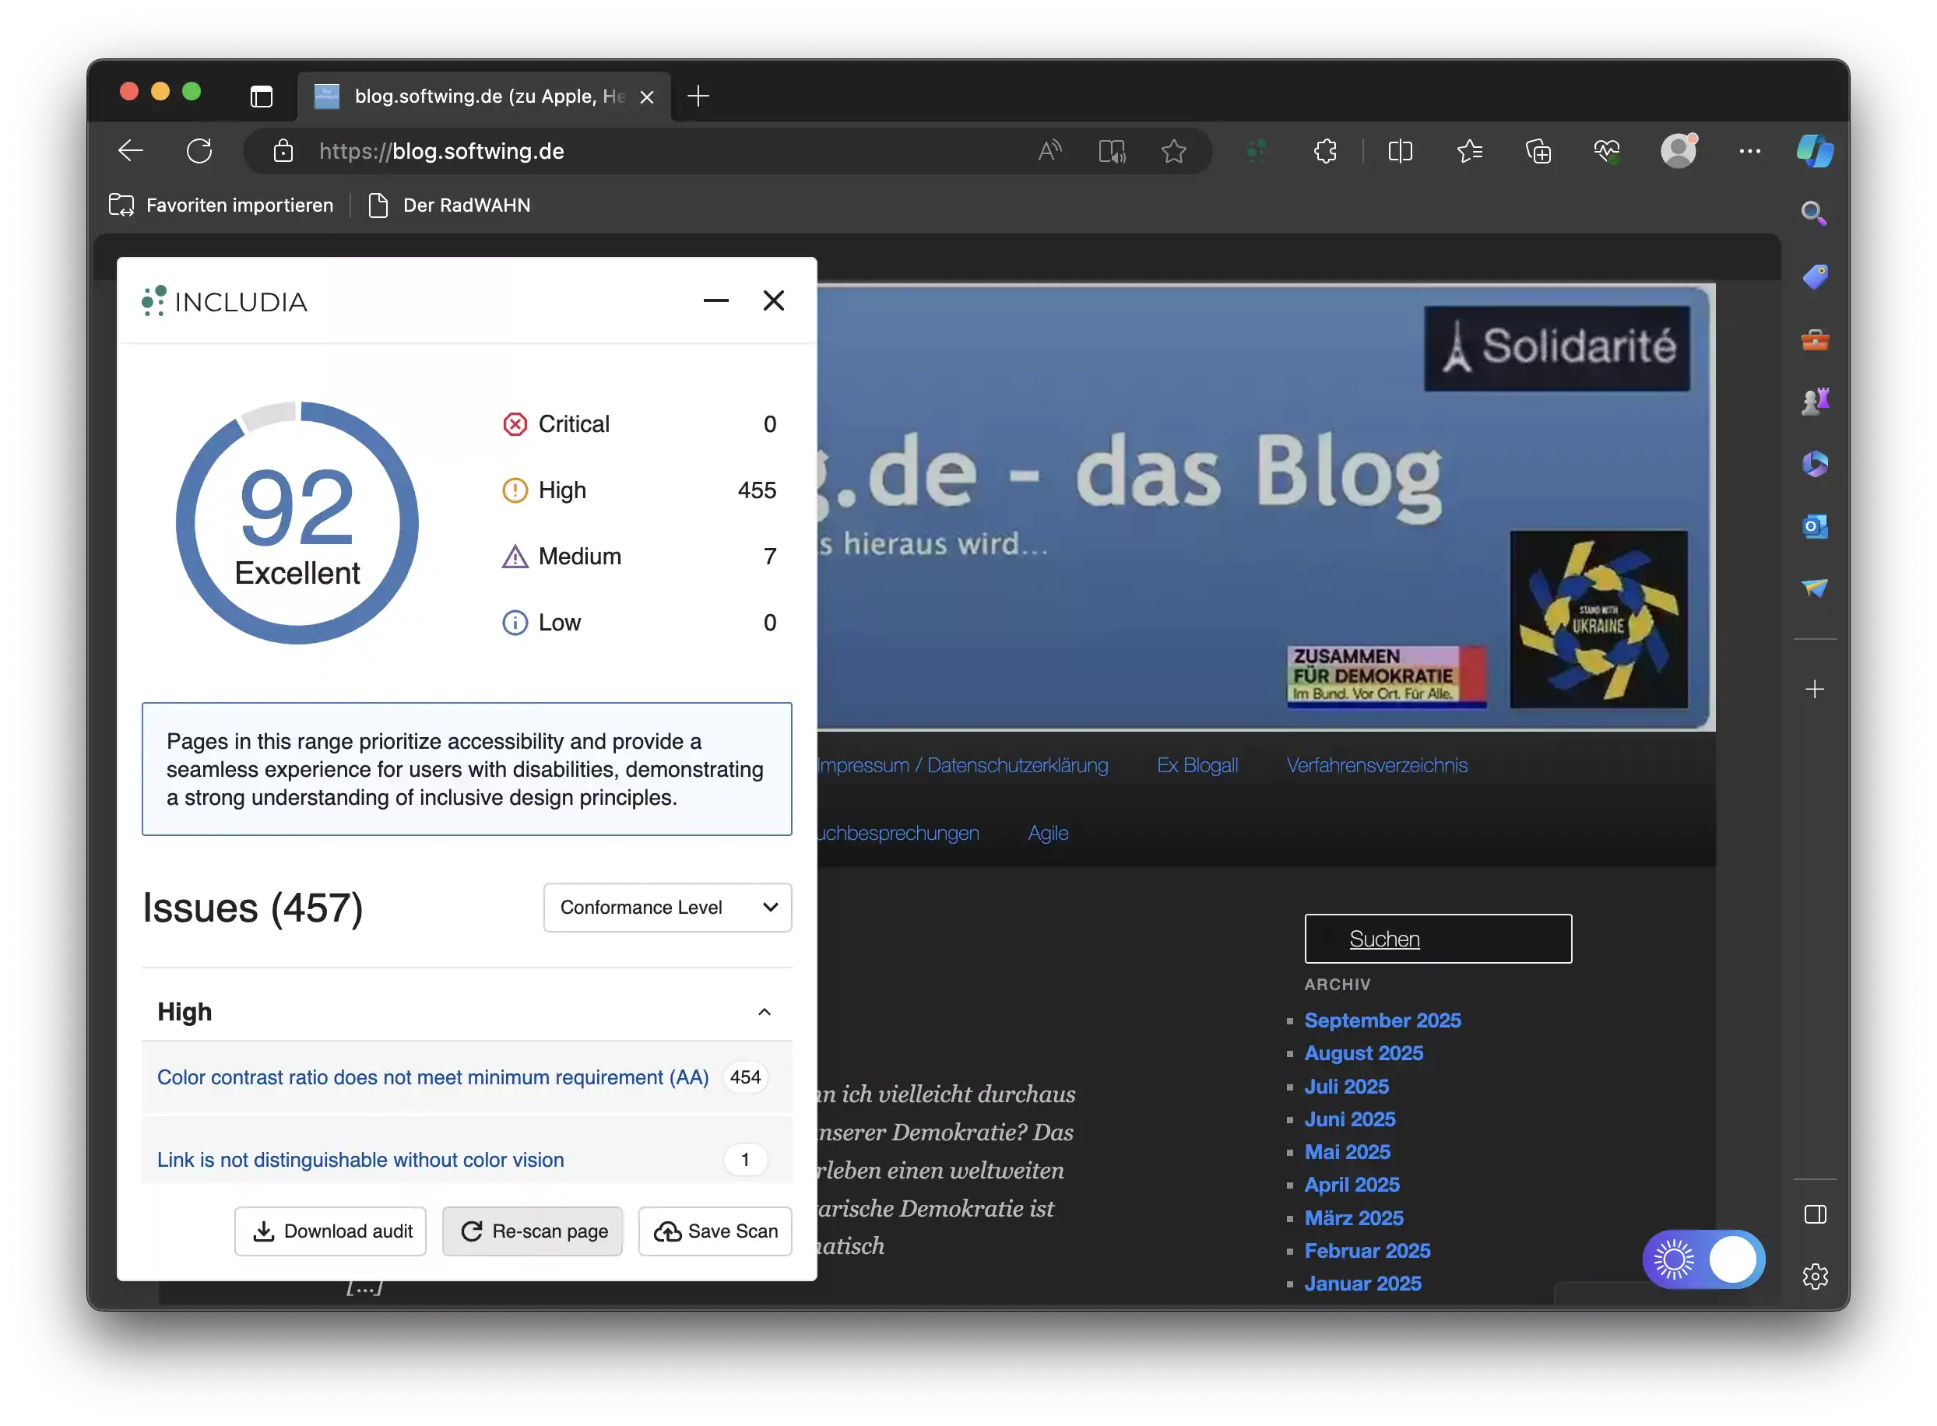Open Copilot icon
Screen dimensions: 1937x1426
pyautogui.click(x=1815, y=151)
